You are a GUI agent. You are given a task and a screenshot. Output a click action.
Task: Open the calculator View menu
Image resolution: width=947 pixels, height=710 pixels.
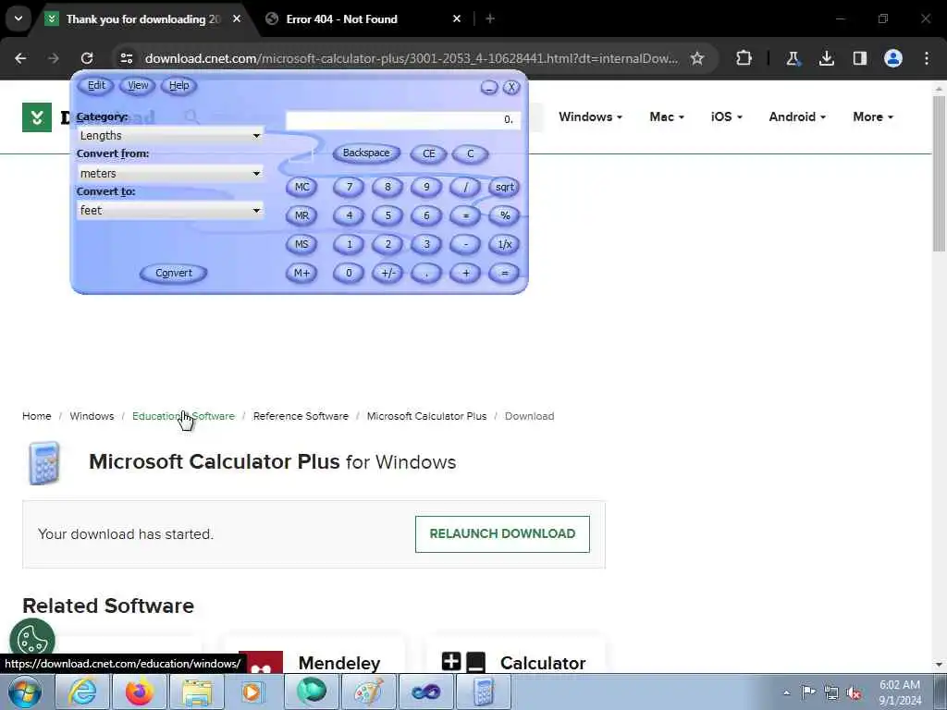point(138,86)
